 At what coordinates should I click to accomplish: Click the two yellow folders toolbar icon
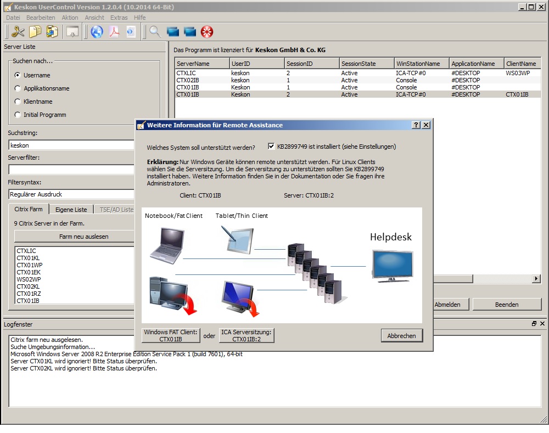click(35, 32)
